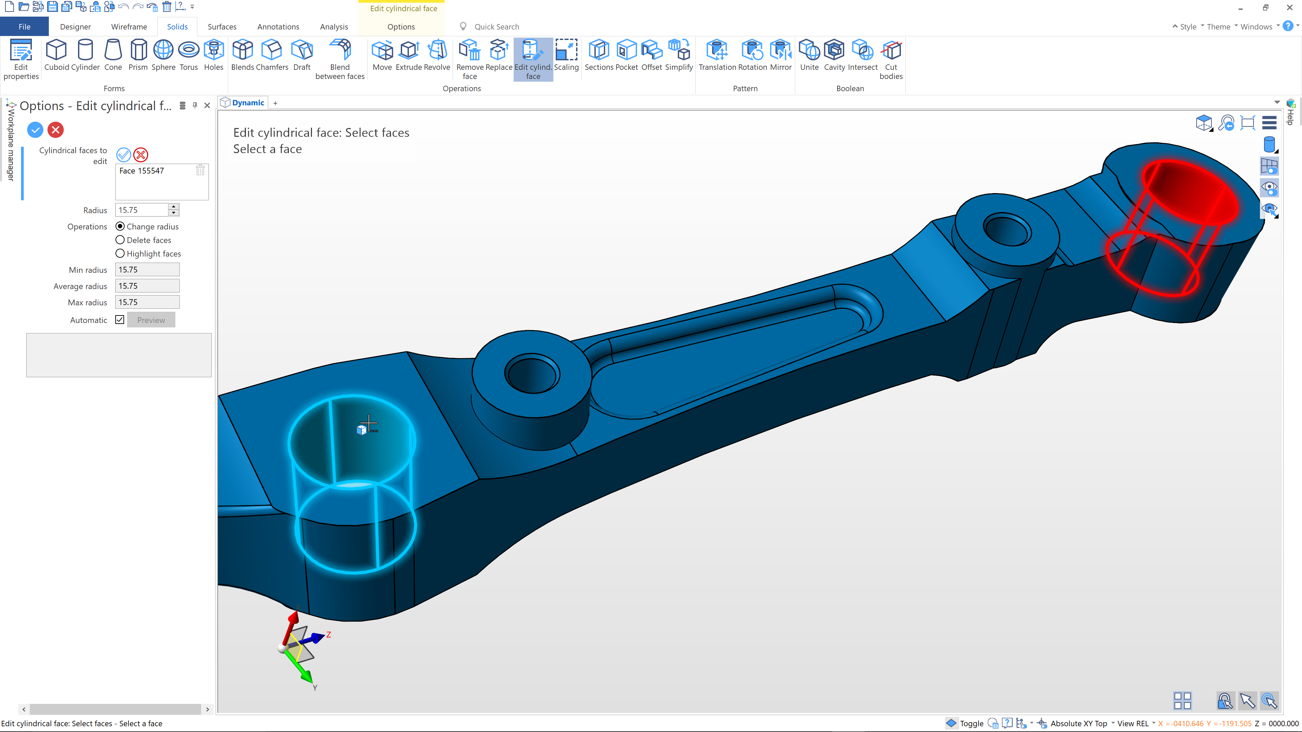Open the Analysis ribbon tab

[334, 27]
